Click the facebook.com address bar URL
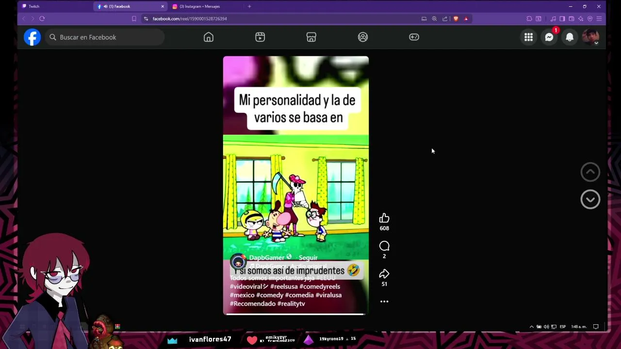 pyautogui.click(x=190, y=18)
